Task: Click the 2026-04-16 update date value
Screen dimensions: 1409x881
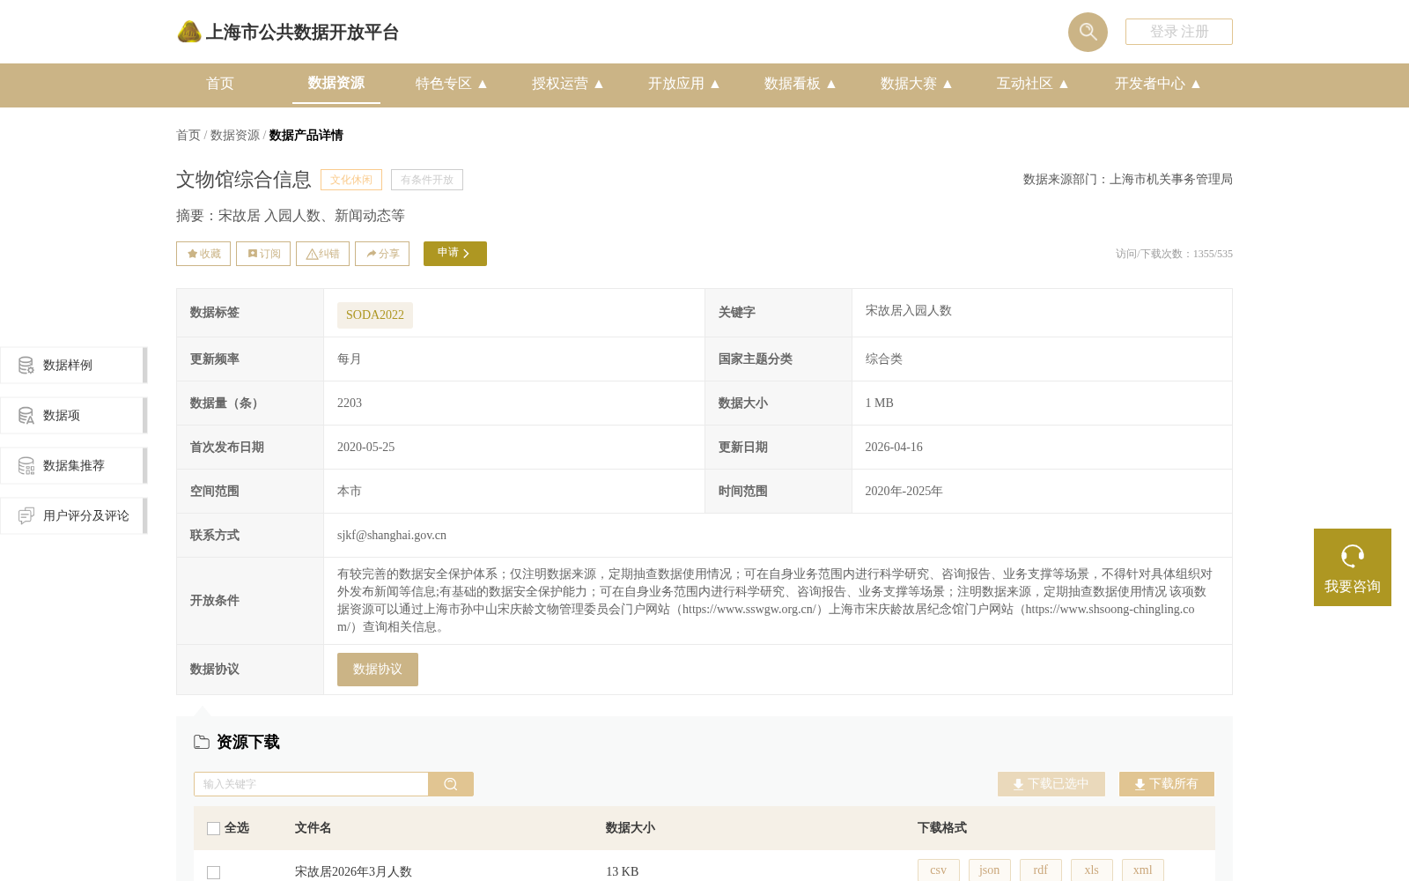Action: (894, 447)
